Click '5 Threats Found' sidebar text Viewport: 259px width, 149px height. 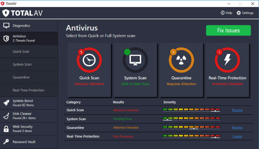tap(24, 41)
